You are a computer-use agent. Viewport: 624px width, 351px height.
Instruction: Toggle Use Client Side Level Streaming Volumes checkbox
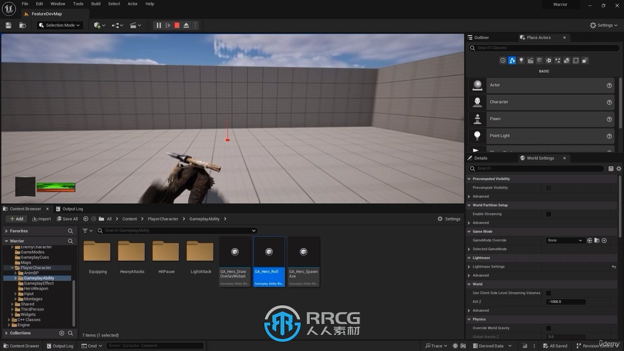coord(548,293)
